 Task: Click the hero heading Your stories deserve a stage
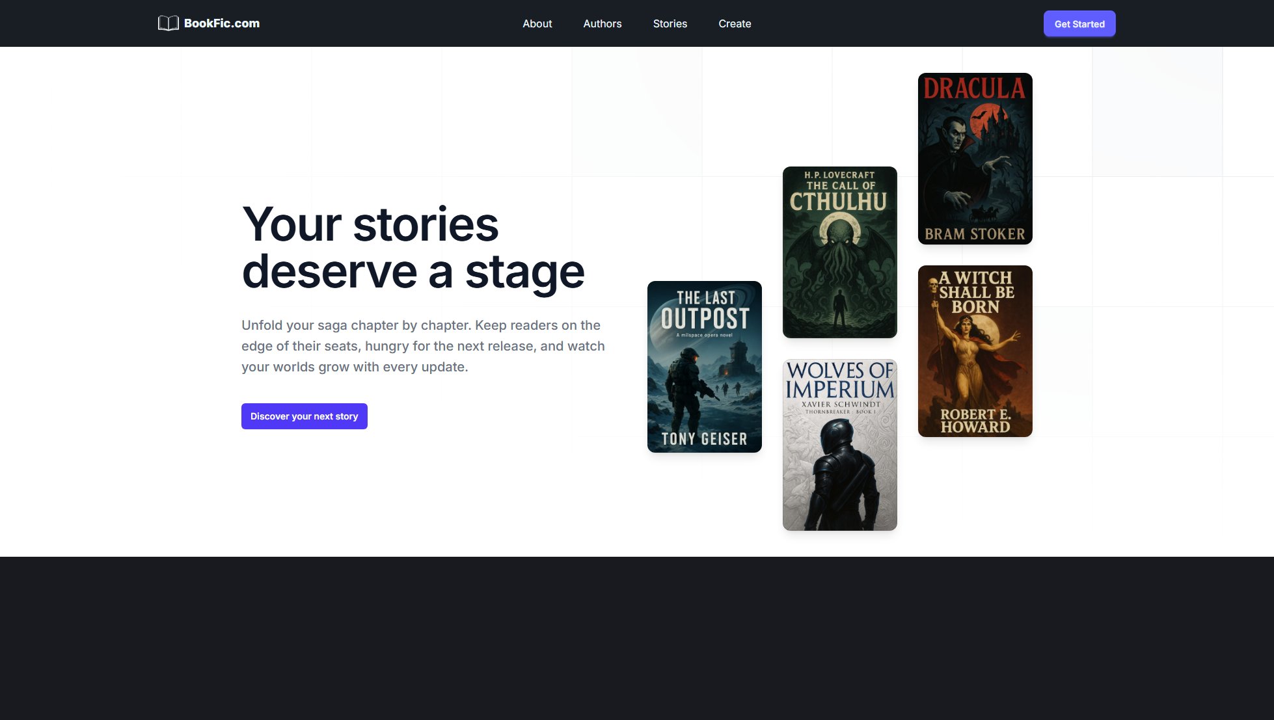click(413, 247)
